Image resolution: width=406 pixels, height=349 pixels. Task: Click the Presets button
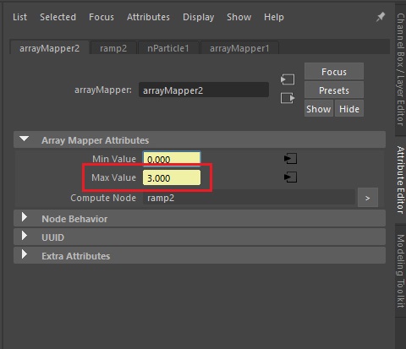click(x=334, y=90)
